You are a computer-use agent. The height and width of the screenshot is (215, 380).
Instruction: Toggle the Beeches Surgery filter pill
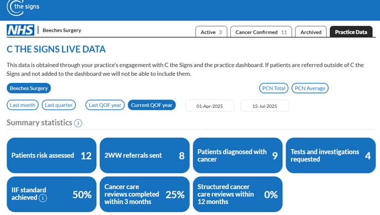tap(29, 88)
